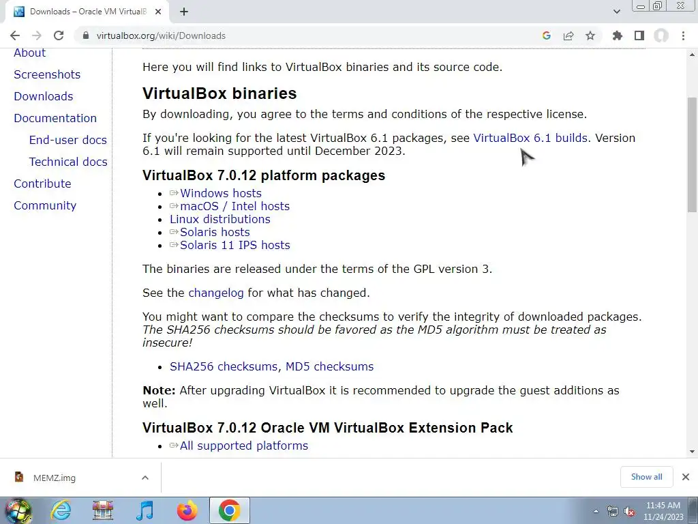This screenshot has height=524, width=698.
Task: Open Chrome extensions puzzle icon
Action: pos(618,35)
